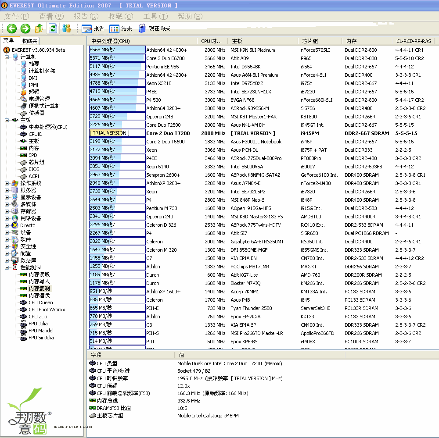Click the Up level arrow toolbar icon

pos(39,28)
